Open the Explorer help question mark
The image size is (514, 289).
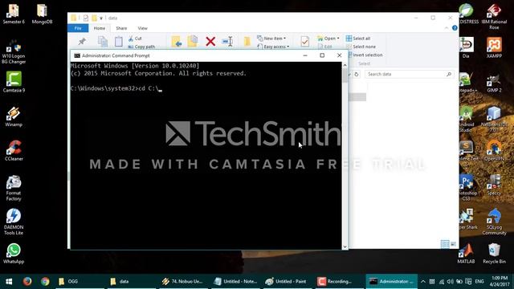[x=455, y=28]
